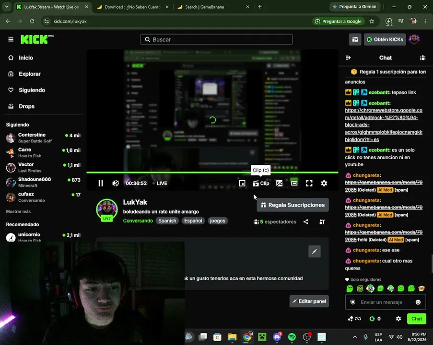This screenshot has height=345, width=433.
Task: Edit the panel with the pencil icon
Action: pos(315,251)
